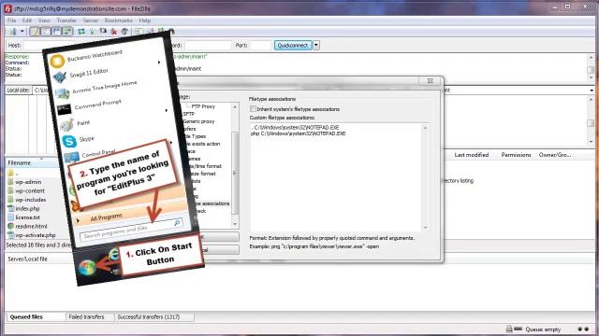Open the View menu
Image resolution: width=599 pixels, height=336 pixels.
coord(44,21)
